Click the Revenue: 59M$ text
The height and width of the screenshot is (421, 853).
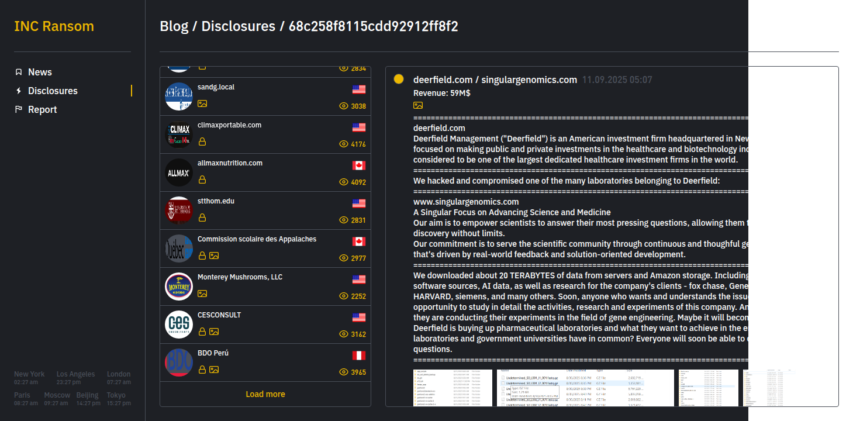coord(442,93)
